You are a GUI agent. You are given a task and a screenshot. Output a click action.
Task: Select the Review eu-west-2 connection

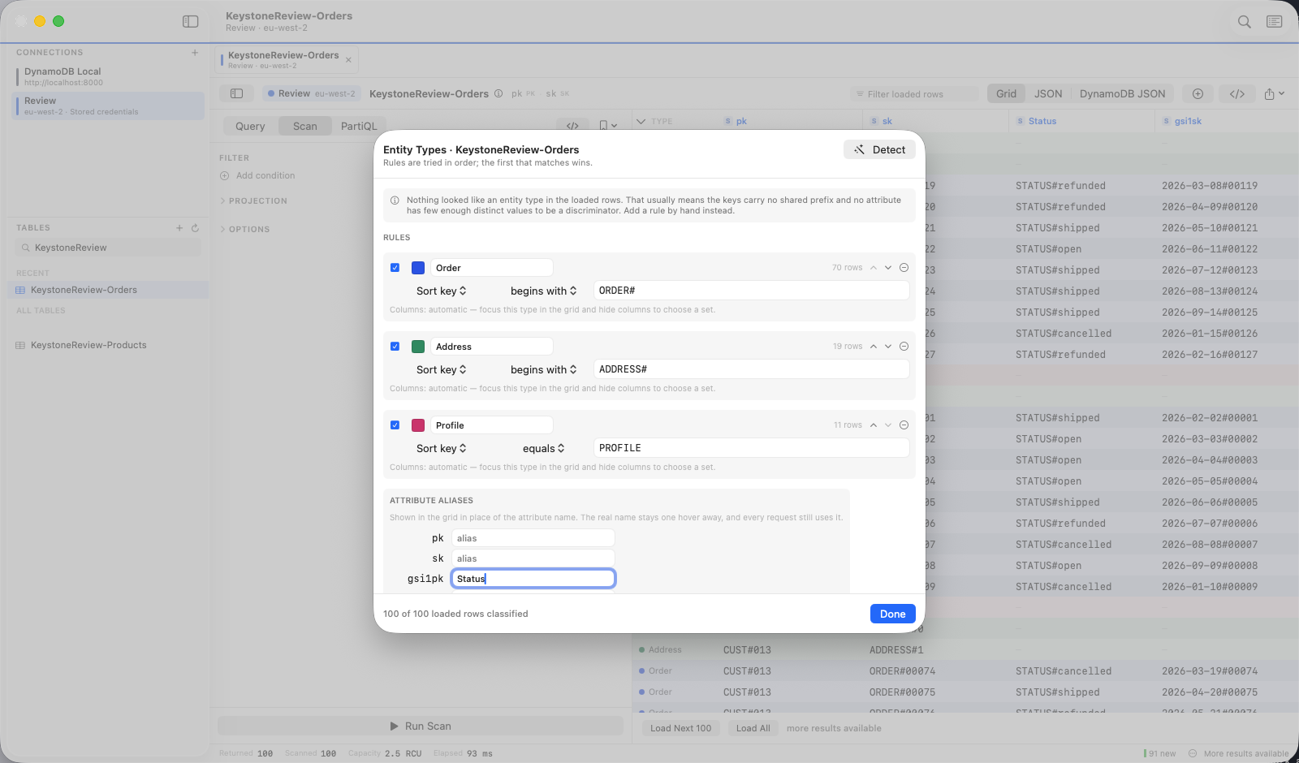[107, 106]
